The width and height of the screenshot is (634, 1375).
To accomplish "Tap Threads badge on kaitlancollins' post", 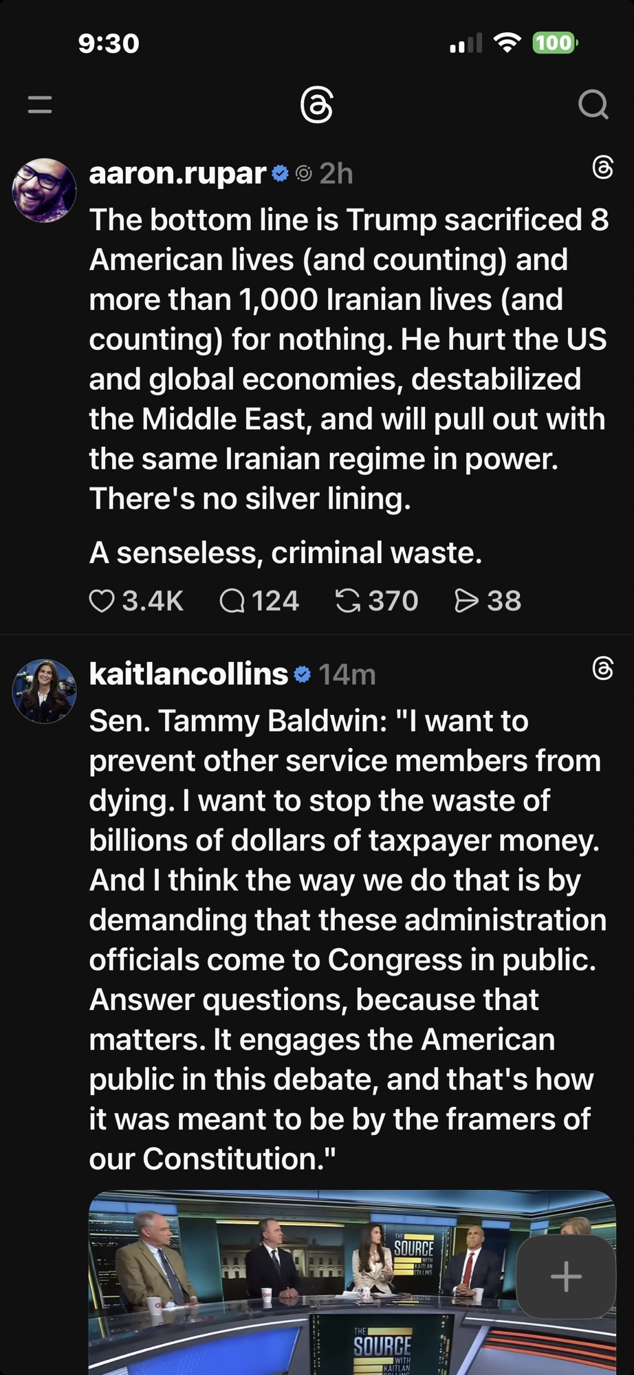I will pyautogui.click(x=602, y=668).
